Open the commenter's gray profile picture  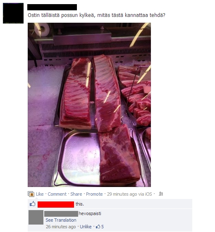[x=36, y=217]
